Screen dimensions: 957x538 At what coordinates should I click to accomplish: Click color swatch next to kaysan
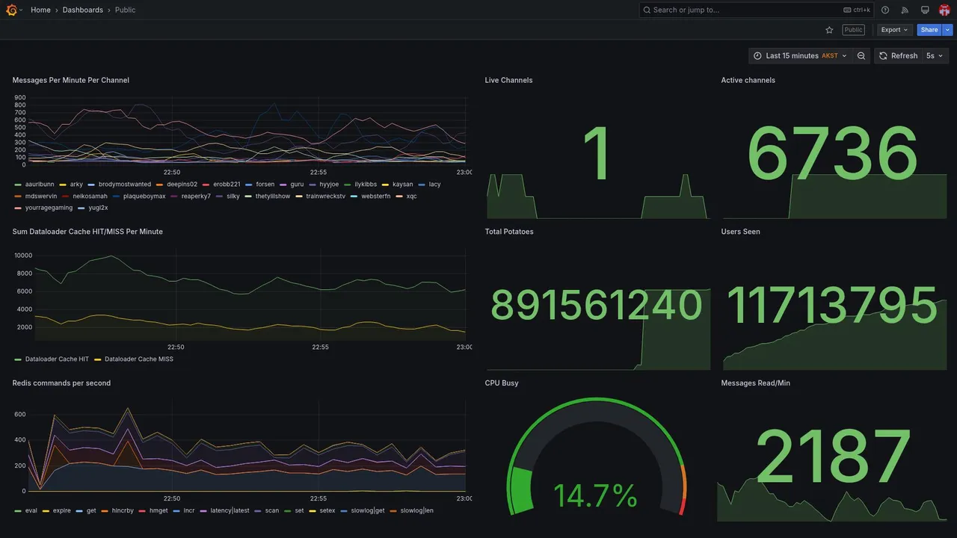point(386,185)
